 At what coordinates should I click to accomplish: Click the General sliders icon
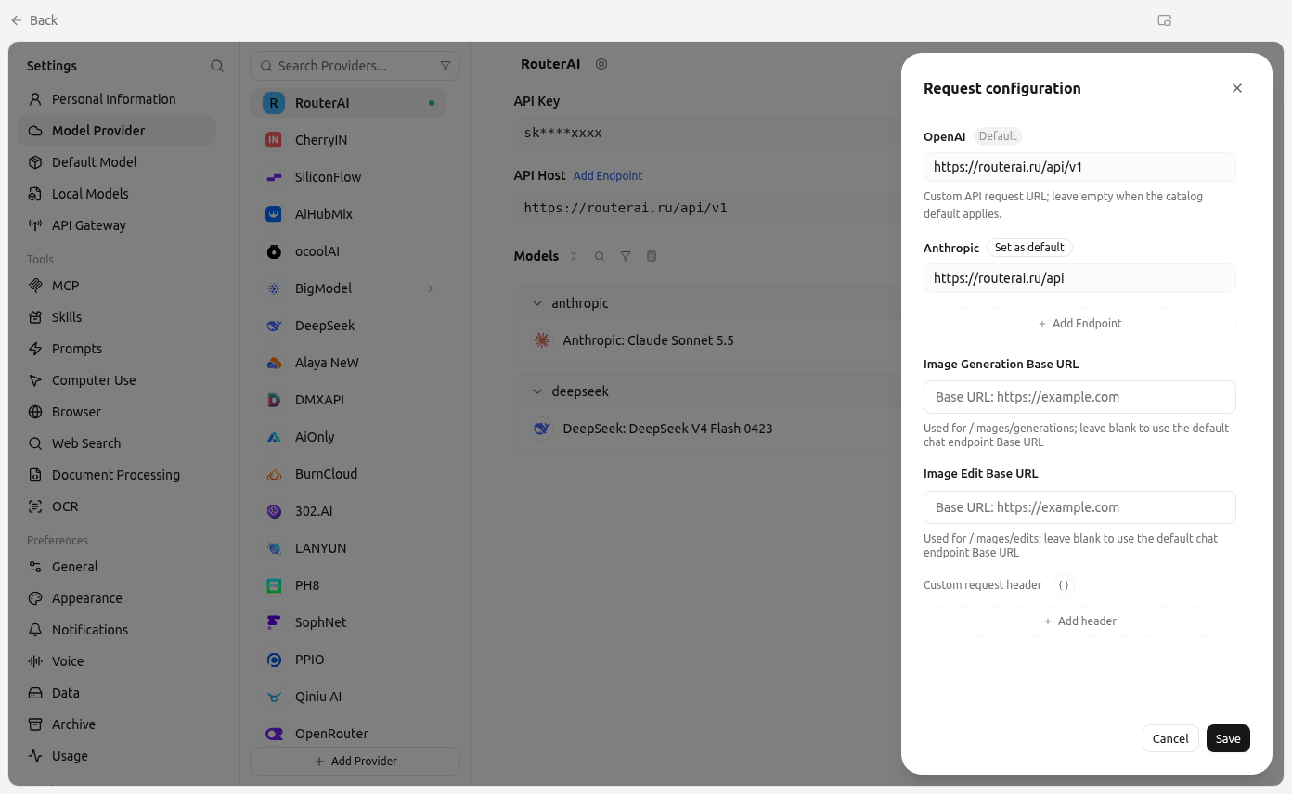pyautogui.click(x=35, y=567)
